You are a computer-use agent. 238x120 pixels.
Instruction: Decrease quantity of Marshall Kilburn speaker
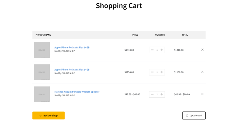152,94
